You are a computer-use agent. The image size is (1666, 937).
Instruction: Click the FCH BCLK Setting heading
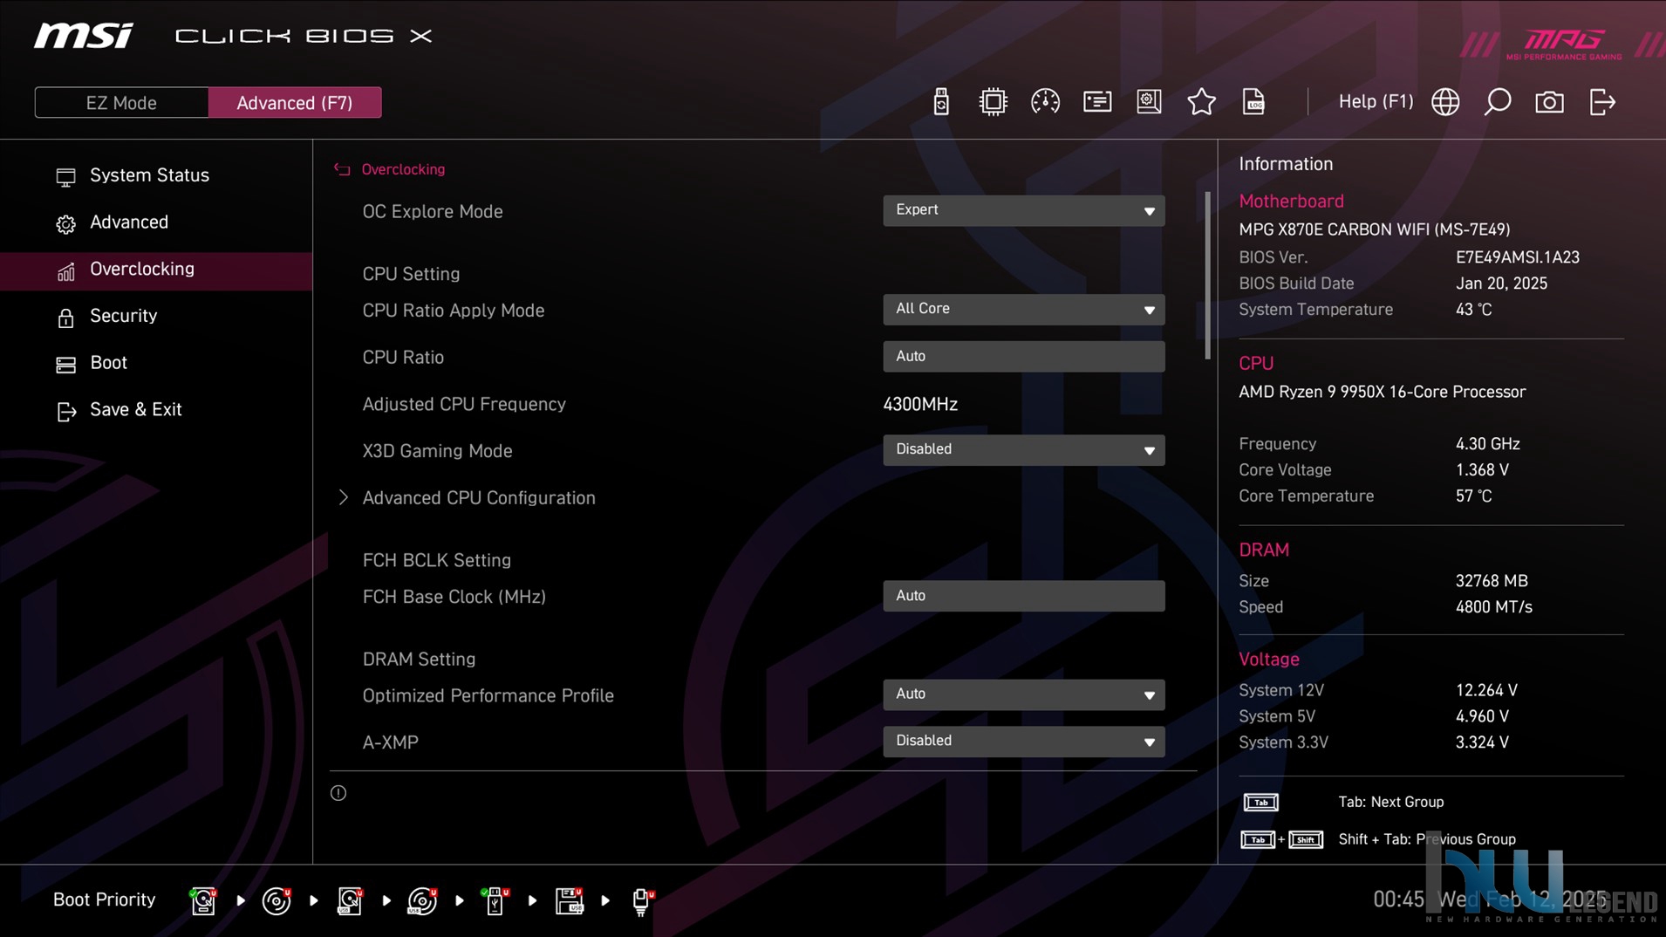point(436,561)
